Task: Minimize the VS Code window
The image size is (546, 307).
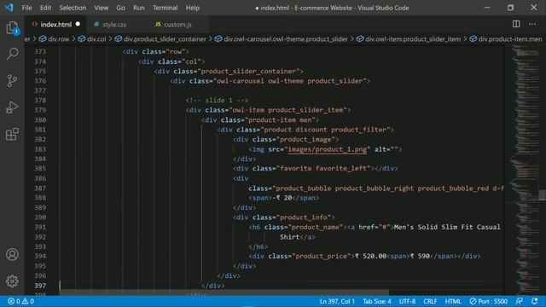Action: pyautogui.click(x=487, y=8)
